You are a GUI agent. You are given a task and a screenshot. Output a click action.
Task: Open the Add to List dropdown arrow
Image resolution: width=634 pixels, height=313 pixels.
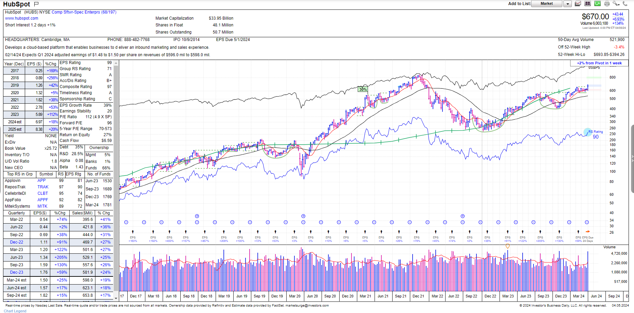tap(567, 4)
